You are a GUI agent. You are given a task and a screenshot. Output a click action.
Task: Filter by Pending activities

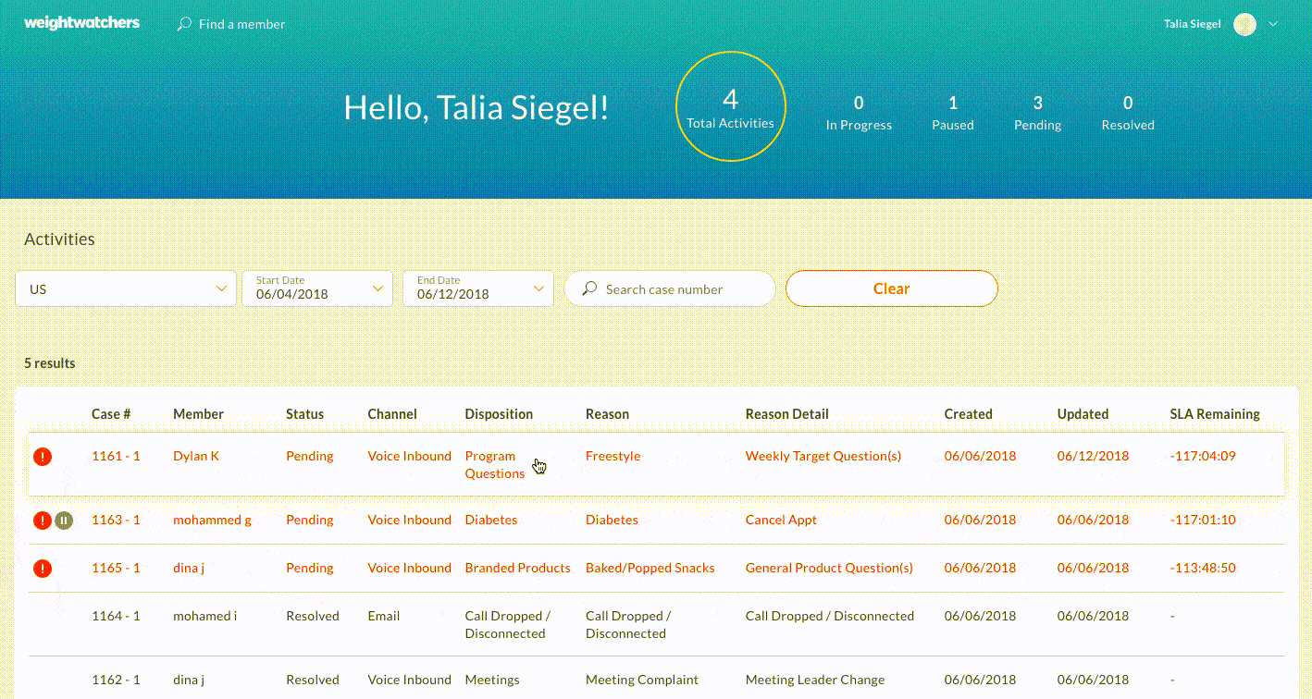(x=1037, y=112)
